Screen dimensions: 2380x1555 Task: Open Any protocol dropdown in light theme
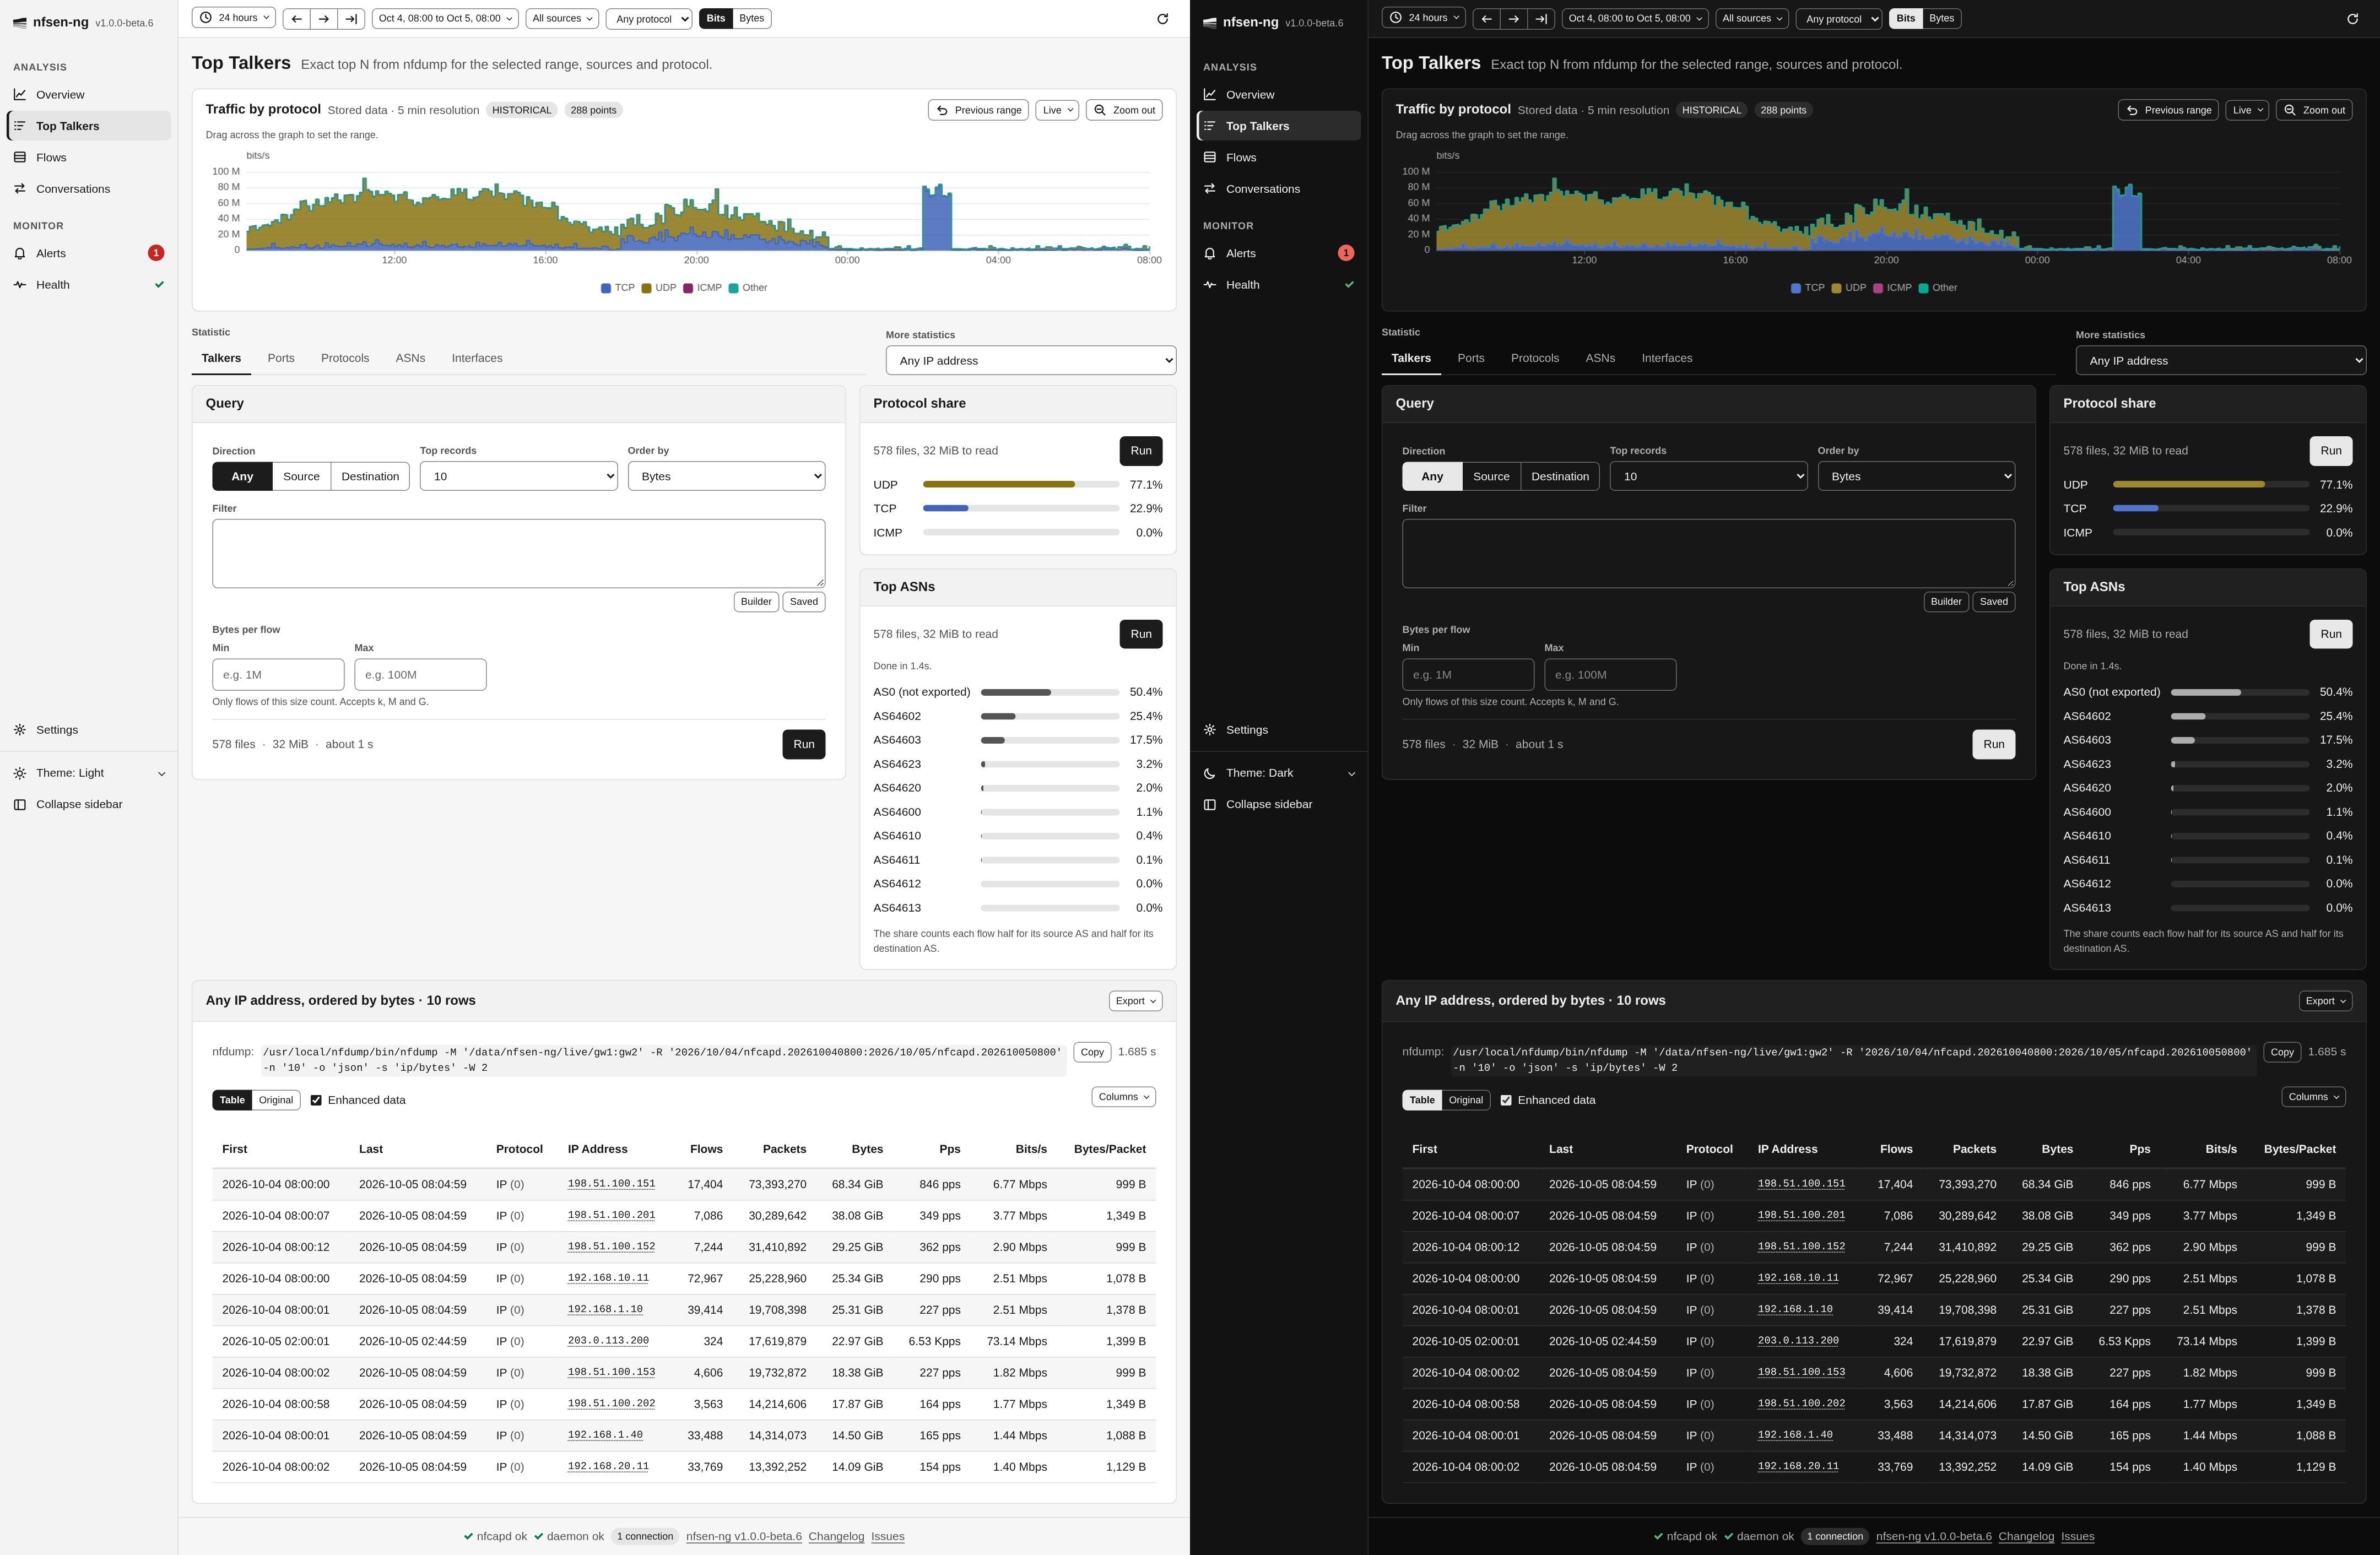pyautogui.click(x=649, y=18)
